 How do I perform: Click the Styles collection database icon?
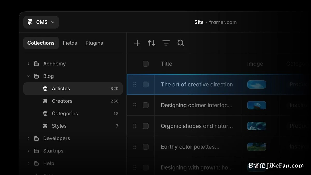click(45, 126)
